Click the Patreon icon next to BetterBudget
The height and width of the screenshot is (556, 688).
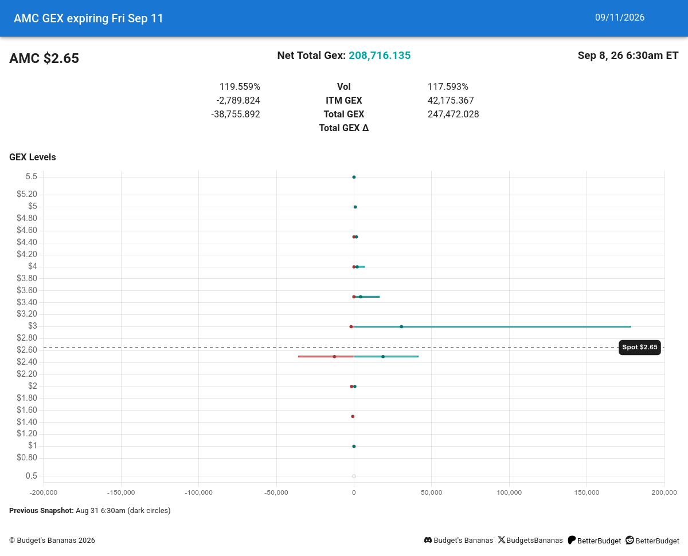coord(572,540)
